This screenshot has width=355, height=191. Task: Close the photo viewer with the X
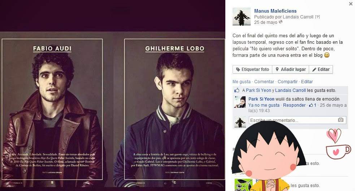click(351, 4)
